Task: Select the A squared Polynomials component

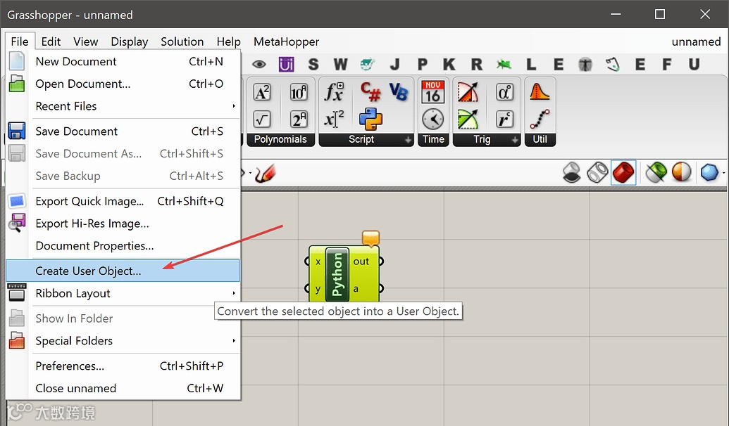Action: (x=262, y=92)
